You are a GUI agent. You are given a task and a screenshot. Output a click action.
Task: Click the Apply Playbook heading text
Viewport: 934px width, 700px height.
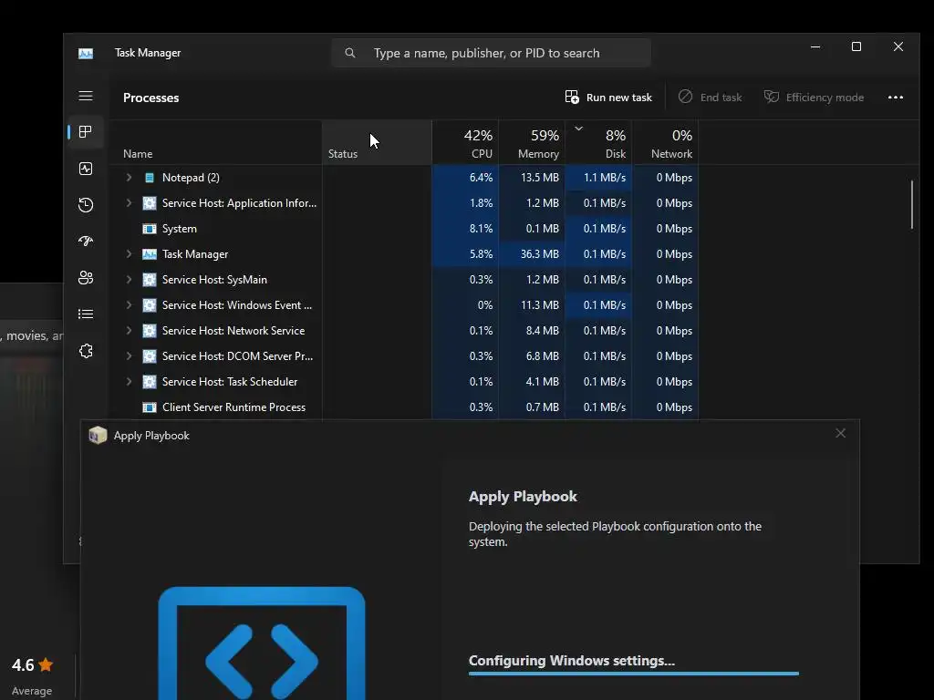pos(523,497)
